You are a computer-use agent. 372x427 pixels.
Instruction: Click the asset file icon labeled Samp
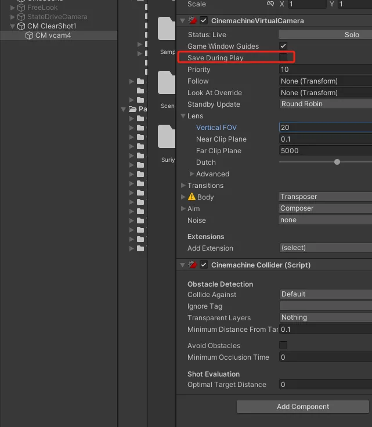[167, 29]
